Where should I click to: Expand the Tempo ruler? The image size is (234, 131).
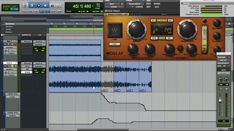pos(3,29)
